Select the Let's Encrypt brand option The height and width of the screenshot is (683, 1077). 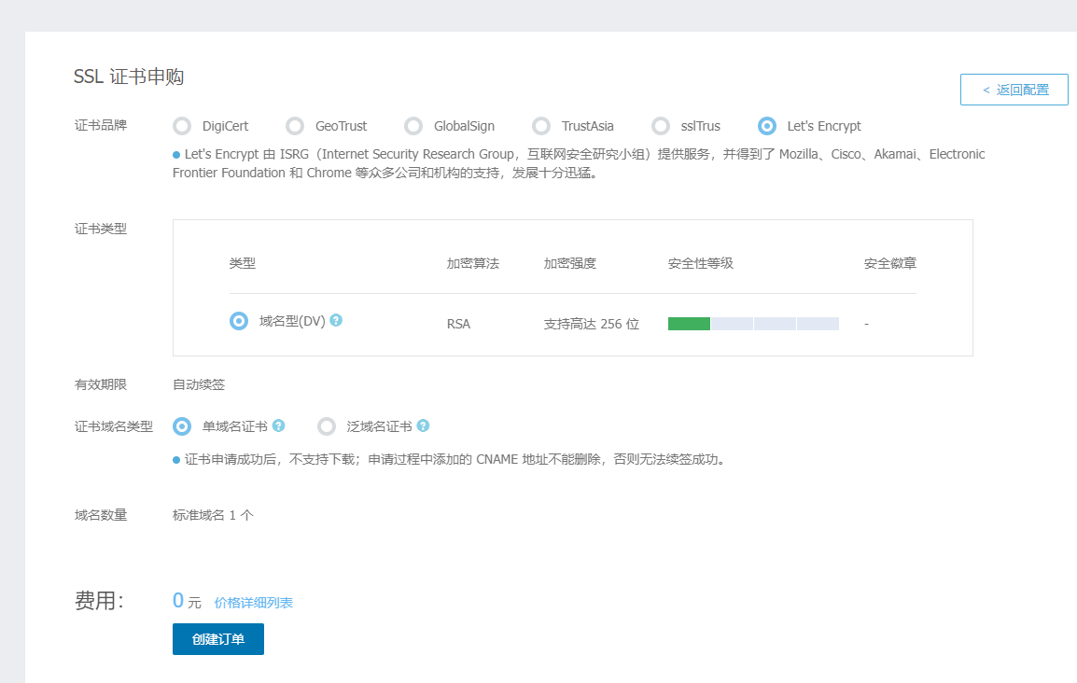(767, 126)
